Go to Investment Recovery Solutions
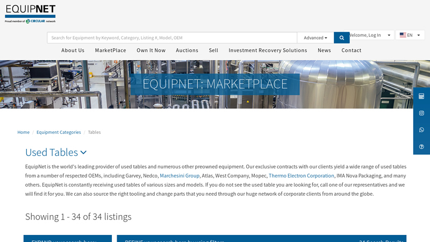The width and height of the screenshot is (430, 242). (x=268, y=51)
